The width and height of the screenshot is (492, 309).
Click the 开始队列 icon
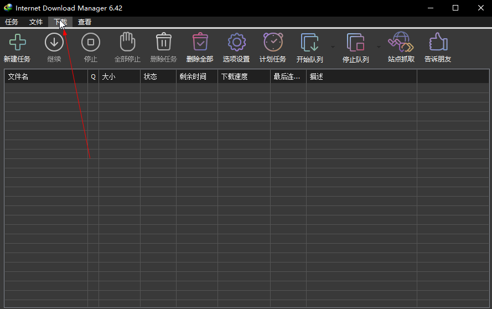(x=310, y=42)
